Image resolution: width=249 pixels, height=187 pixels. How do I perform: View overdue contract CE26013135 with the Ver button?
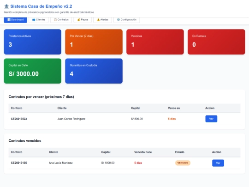tap(218, 163)
